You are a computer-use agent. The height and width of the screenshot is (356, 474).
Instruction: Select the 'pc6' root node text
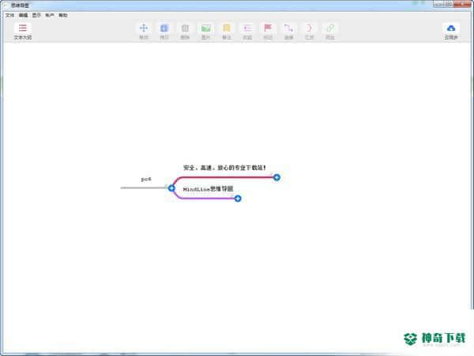tap(146, 180)
